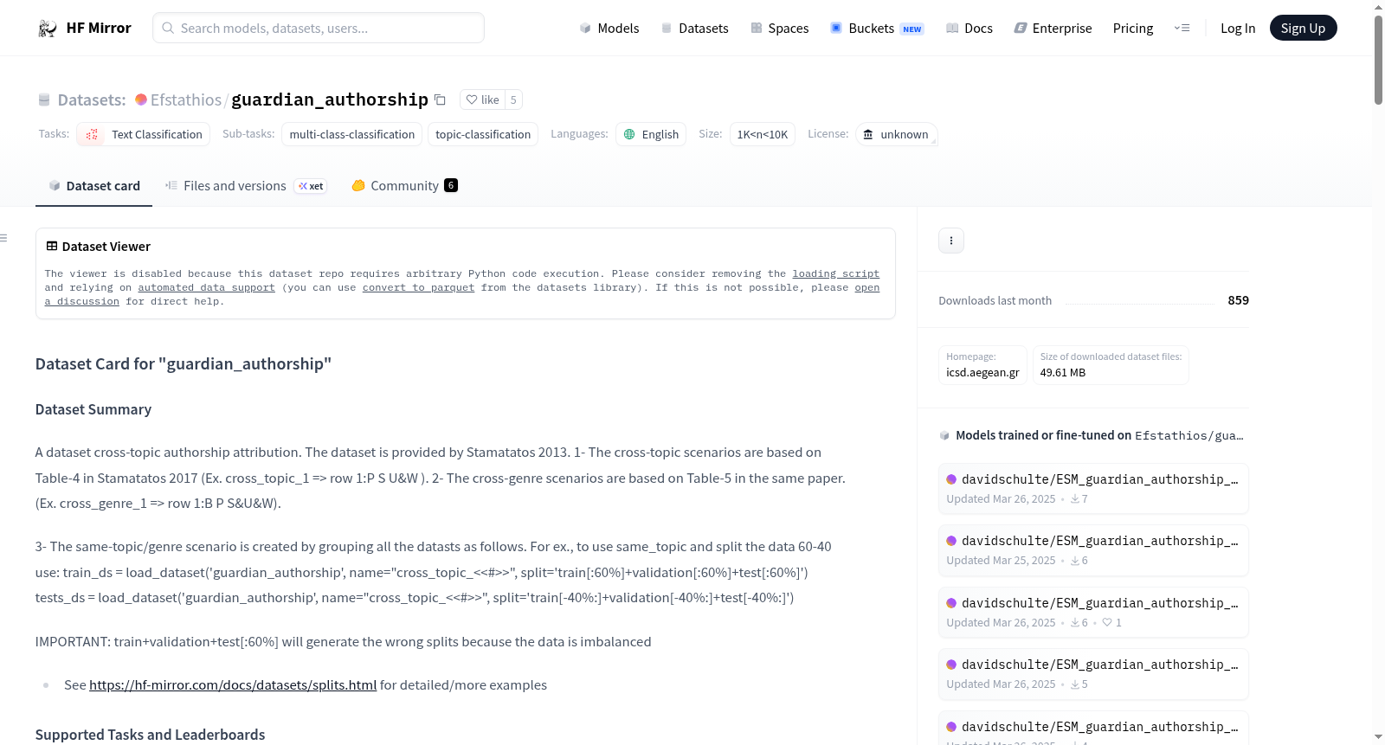1385x745 pixels.
Task: Open the model card with 5 downloads
Action: tap(1093, 674)
